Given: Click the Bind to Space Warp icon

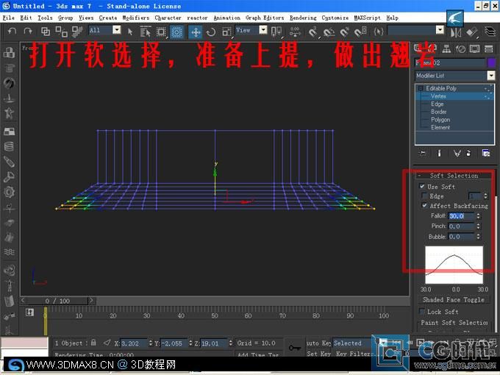Looking at the screenshot, I should tap(77, 31).
